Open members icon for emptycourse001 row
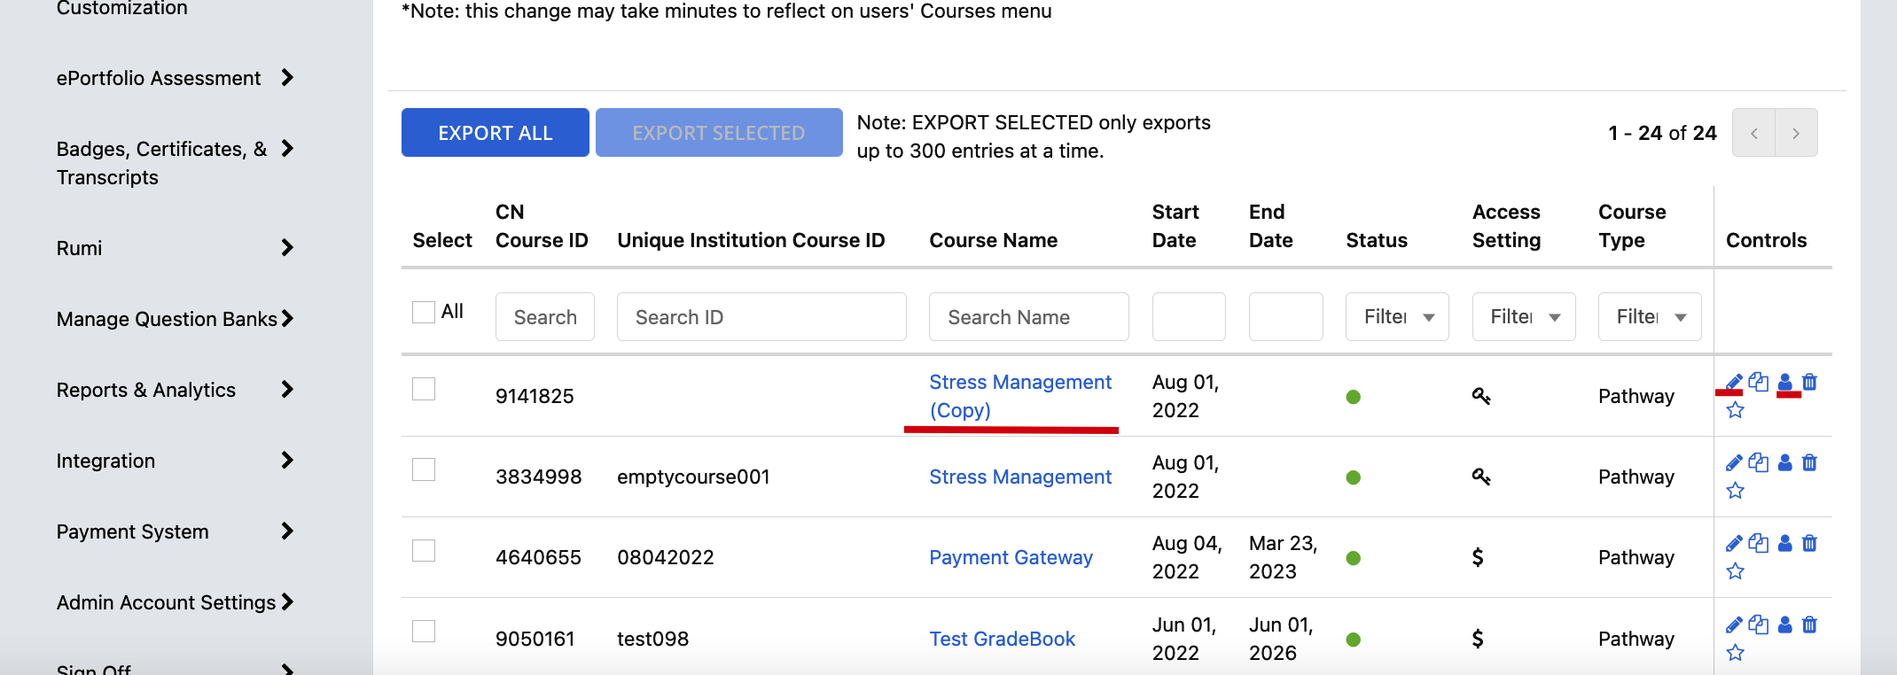This screenshot has height=675, width=1897. click(x=1785, y=463)
